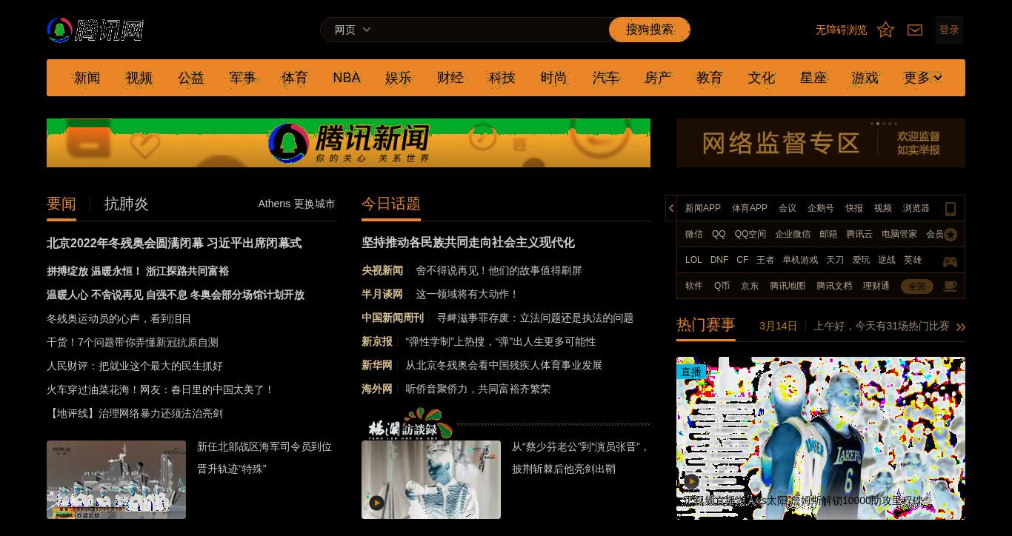Screen dimensions: 1012x536
Task: Open 新闻 in the navigation bar
Action: pos(87,78)
